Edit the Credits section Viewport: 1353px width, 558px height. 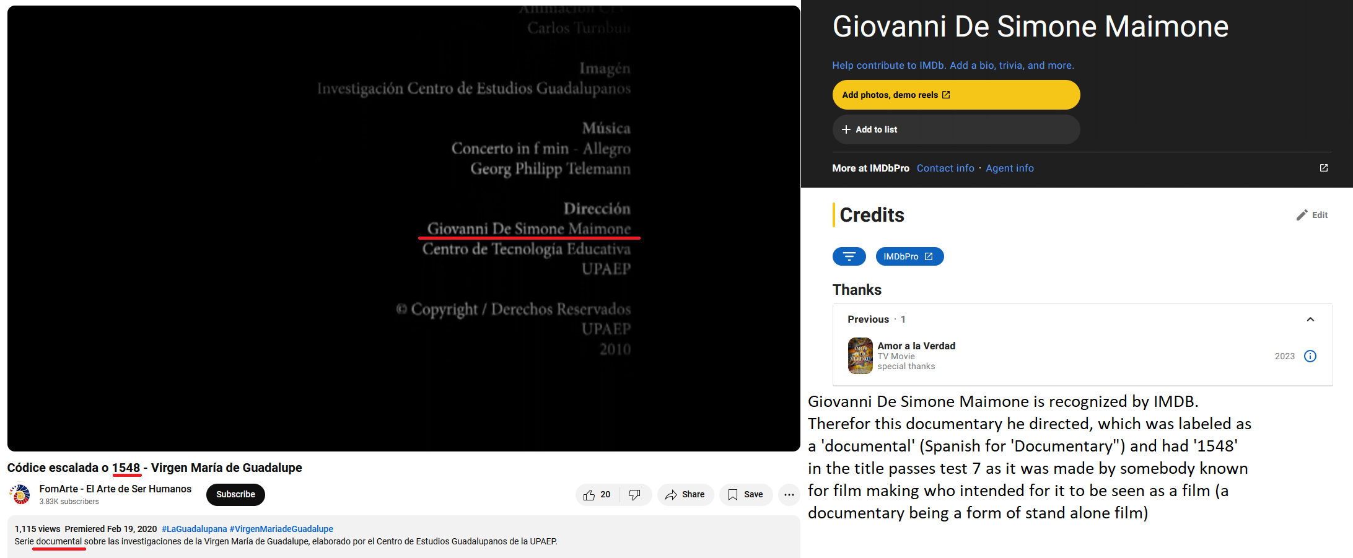click(x=1312, y=215)
